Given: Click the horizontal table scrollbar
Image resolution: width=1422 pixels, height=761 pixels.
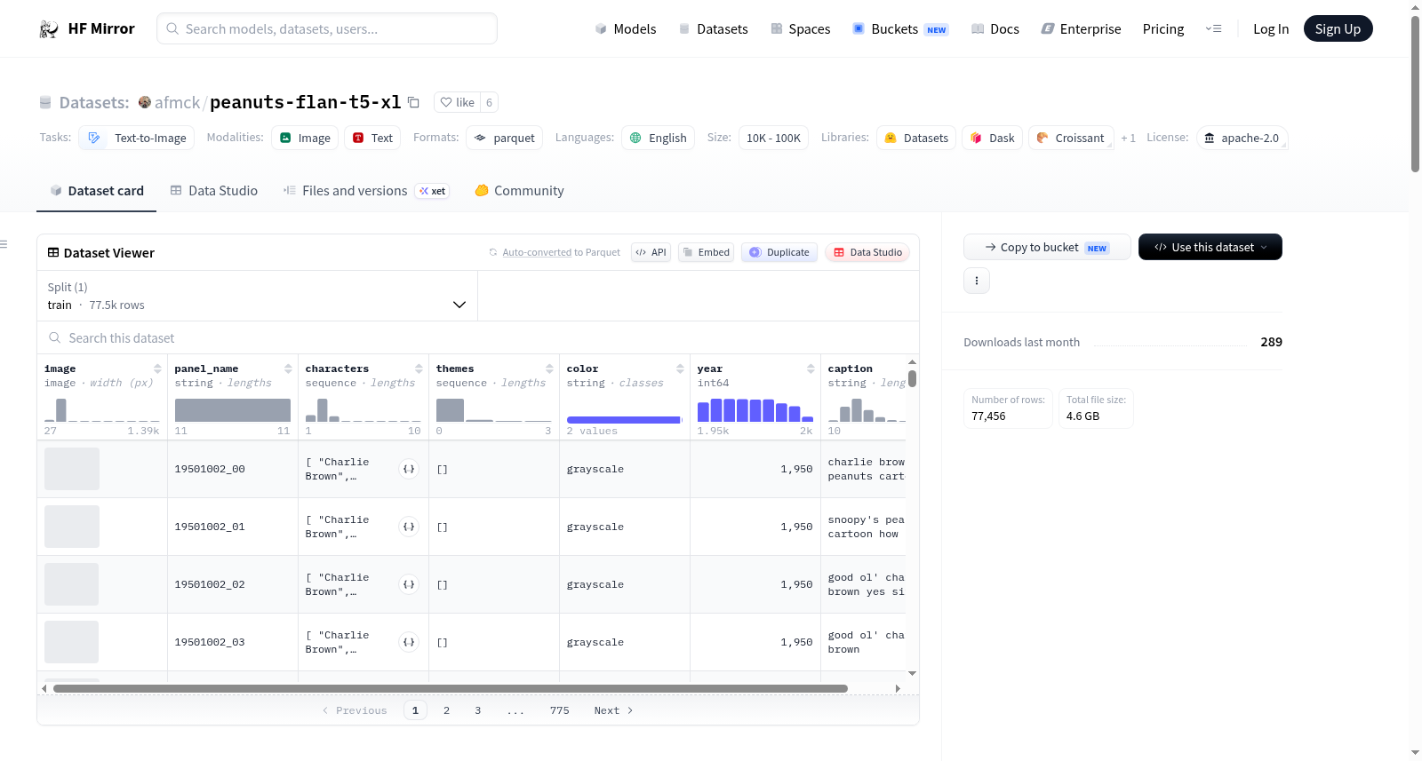Looking at the screenshot, I should point(451,688).
